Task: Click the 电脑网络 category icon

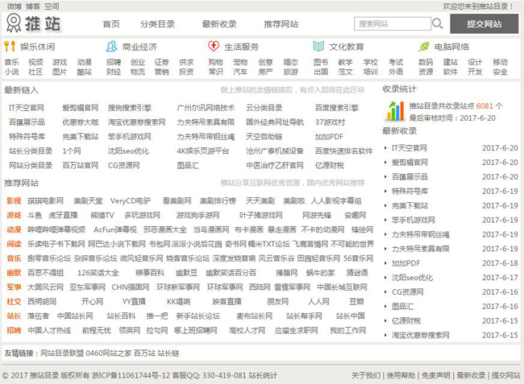Action: click(x=422, y=47)
